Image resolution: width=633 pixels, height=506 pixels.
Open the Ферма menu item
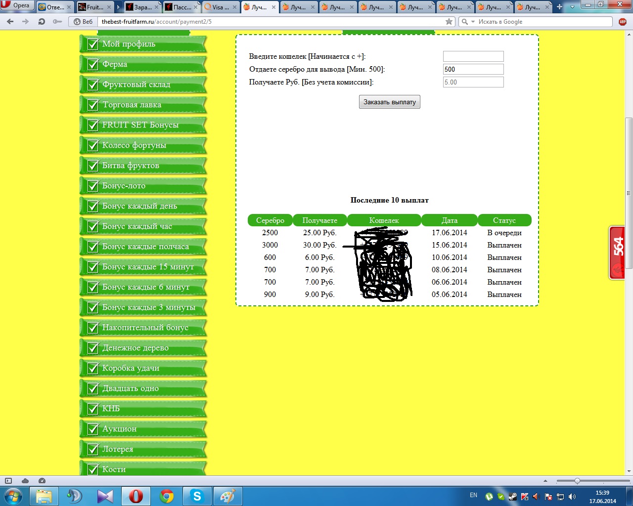click(143, 64)
